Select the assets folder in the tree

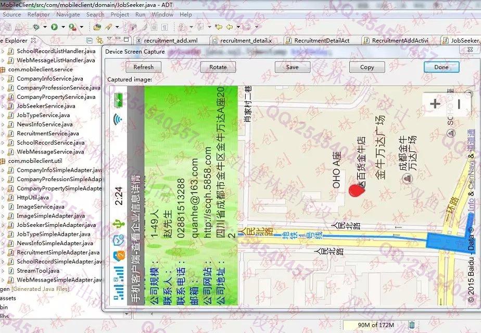click(8, 298)
